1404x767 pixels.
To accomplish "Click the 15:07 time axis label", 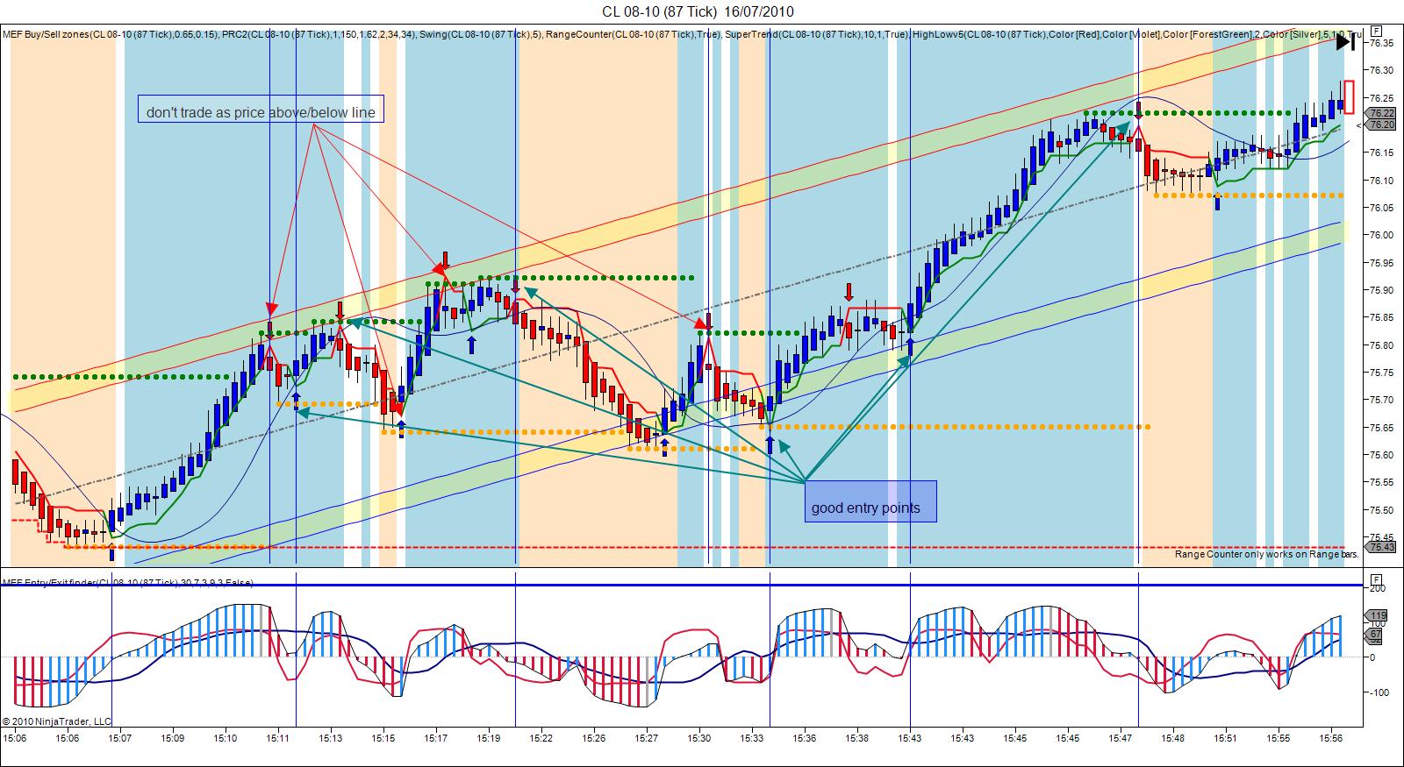I will [119, 738].
